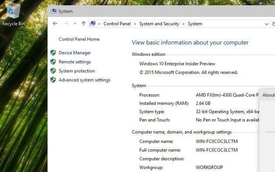The image size is (275, 172).
Task: Open address bar history dropdown
Action: coord(266,24)
